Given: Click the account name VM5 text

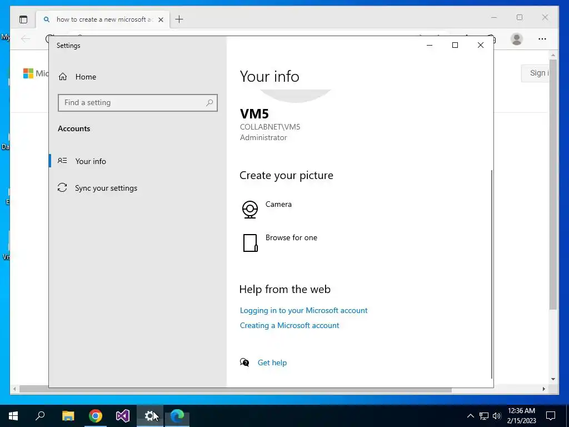Looking at the screenshot, I should click(x=254, y=114).
